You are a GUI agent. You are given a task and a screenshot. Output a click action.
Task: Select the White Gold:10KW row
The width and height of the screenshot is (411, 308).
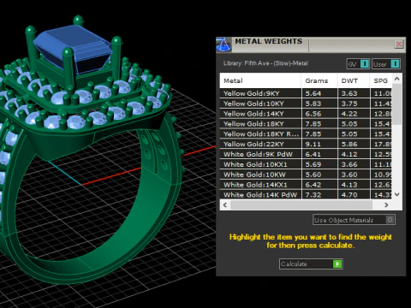(x=306, y=175)
